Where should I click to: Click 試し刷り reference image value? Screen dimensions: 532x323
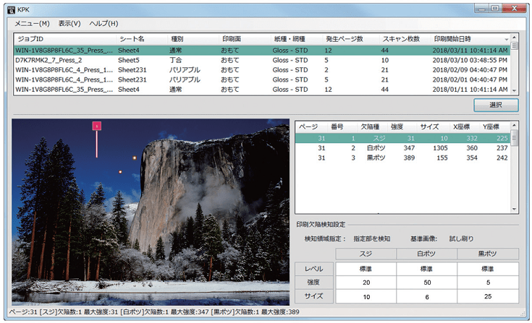461,239
